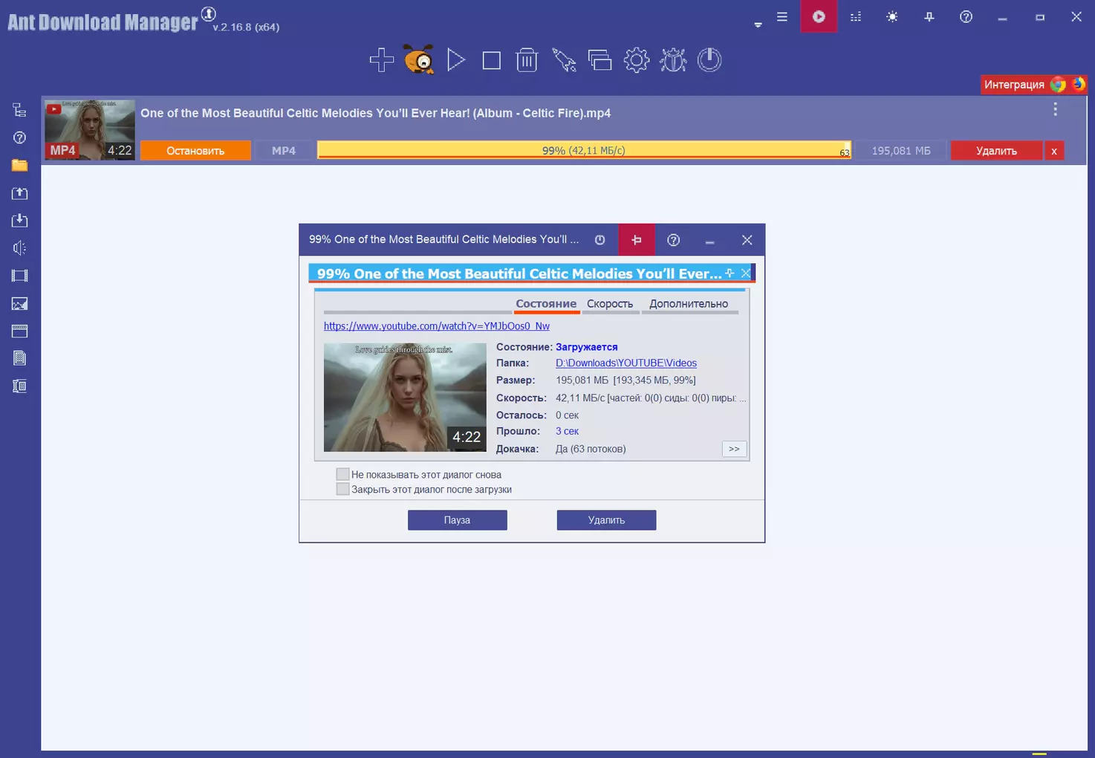
Task: Click the Chrome integration icon
Action: click(1058, 84)
